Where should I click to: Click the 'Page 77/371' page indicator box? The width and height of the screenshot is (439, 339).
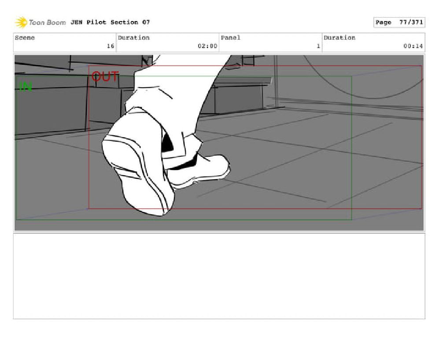coord(399,22)
